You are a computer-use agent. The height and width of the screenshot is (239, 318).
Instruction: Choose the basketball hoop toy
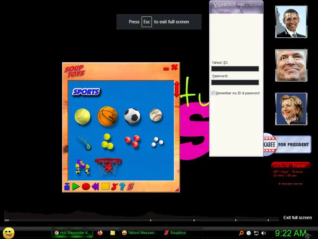click(x=108, y=166)
